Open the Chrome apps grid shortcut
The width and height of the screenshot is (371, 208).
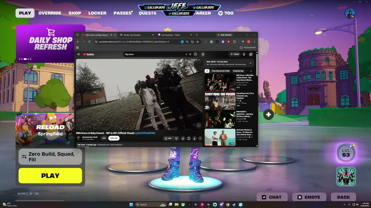point(77,47)
